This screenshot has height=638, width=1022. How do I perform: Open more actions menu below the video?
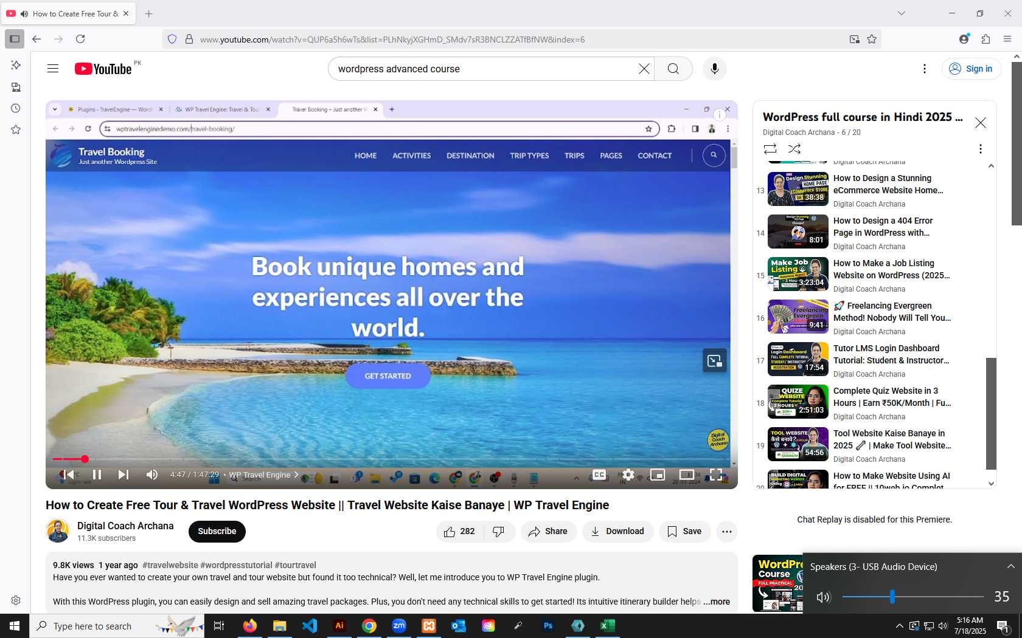point(726,531)
